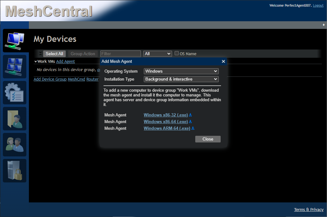
Task: Click the Close button in the dialog
Action: click(208, 139)
